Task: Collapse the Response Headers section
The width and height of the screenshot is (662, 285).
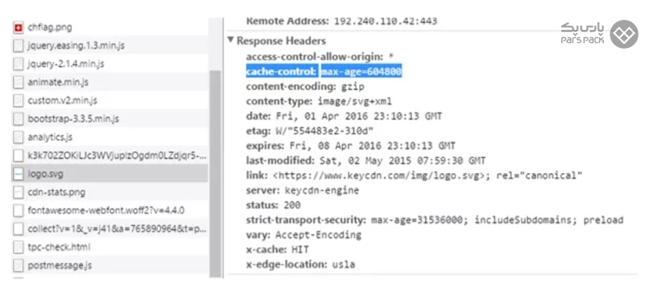Action: [230, 41]
